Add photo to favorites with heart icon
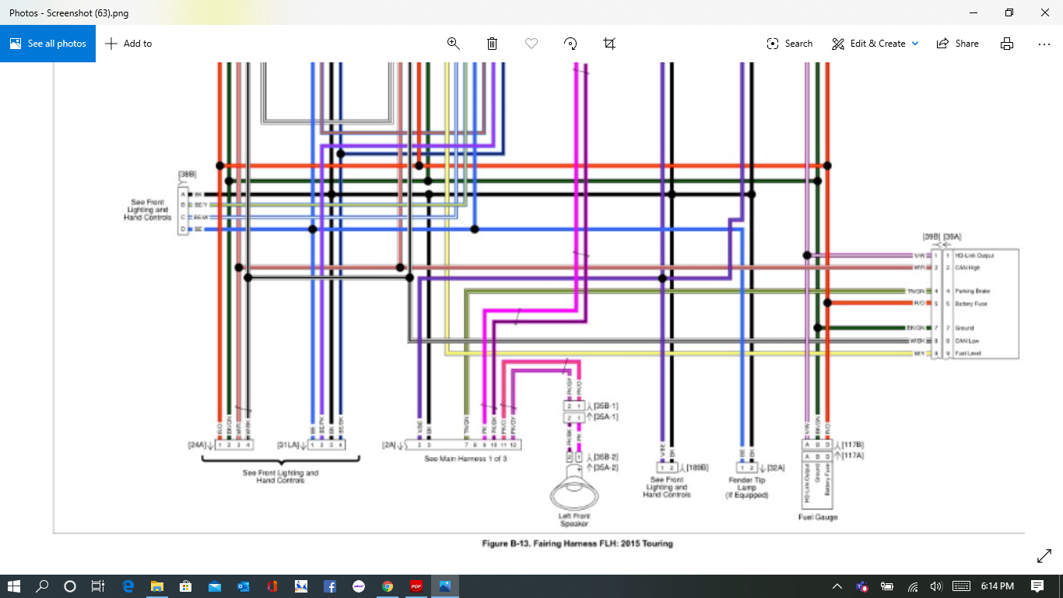The height and width of the screenshot is (598, 1063). tap(531, 44)
